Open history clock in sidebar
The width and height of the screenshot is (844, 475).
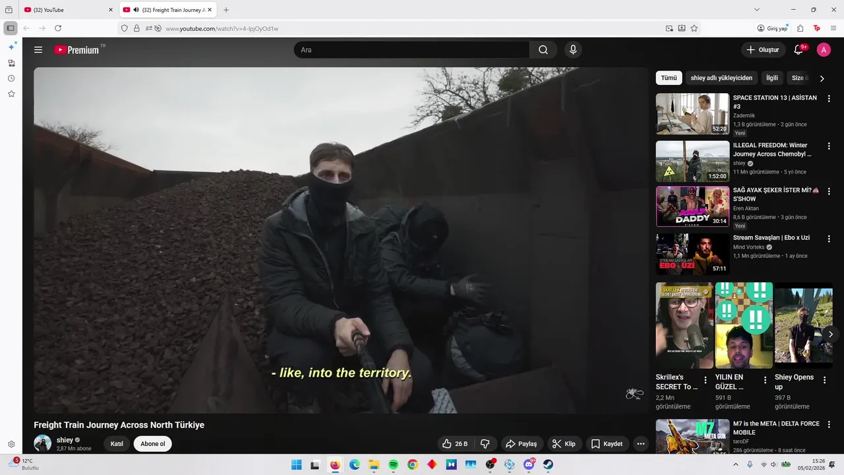click(11, 79)
